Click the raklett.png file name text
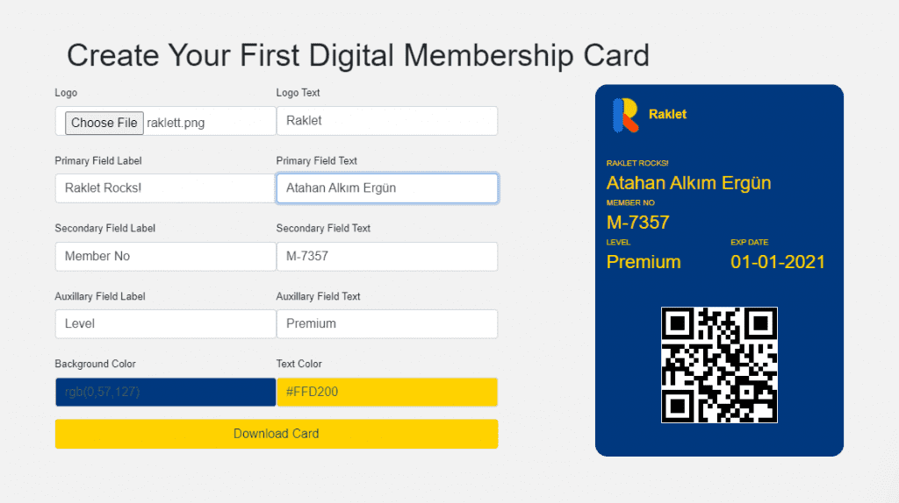Image resolution: width=899 pixels, height=503 pixels. coord(176,123)
